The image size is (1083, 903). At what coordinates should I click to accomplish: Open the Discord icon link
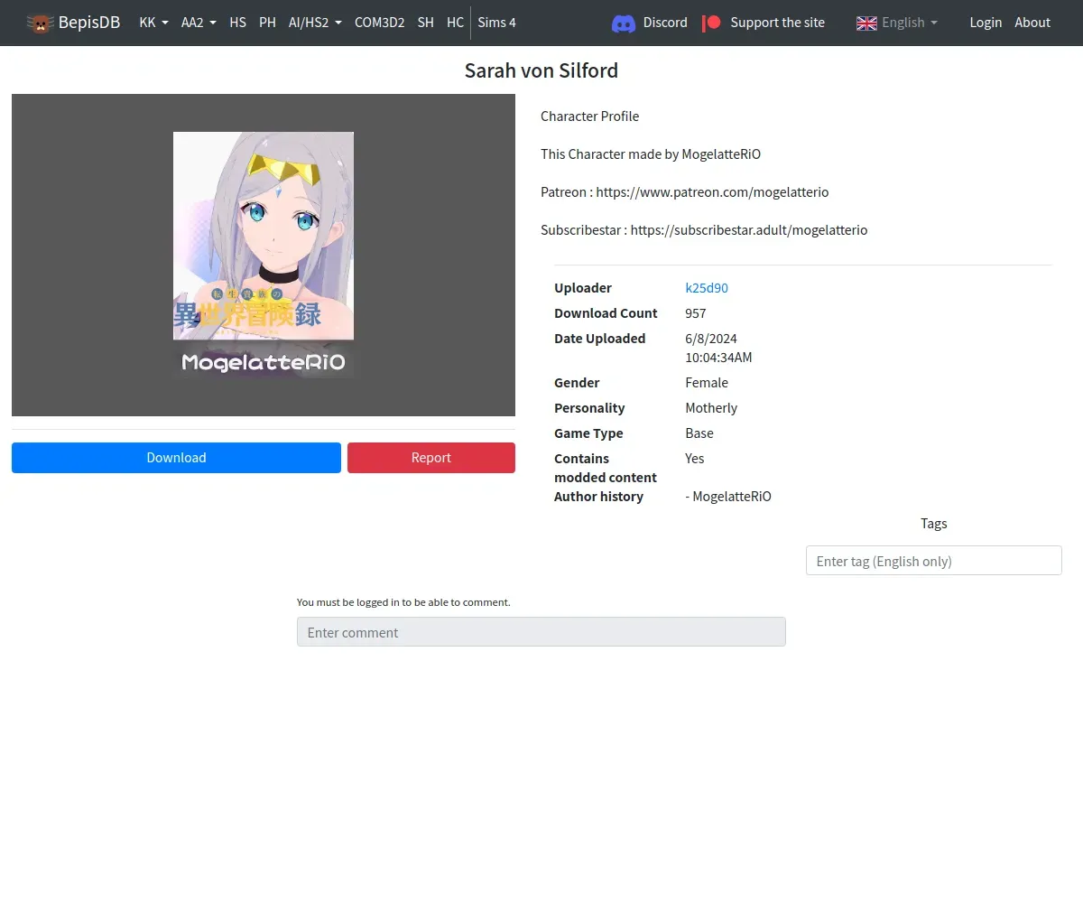[x=624, y=23]
